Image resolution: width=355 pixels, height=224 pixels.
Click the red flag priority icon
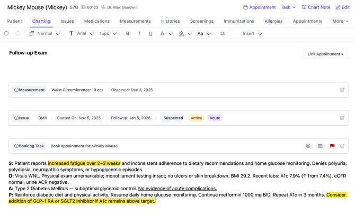(332, 146)
